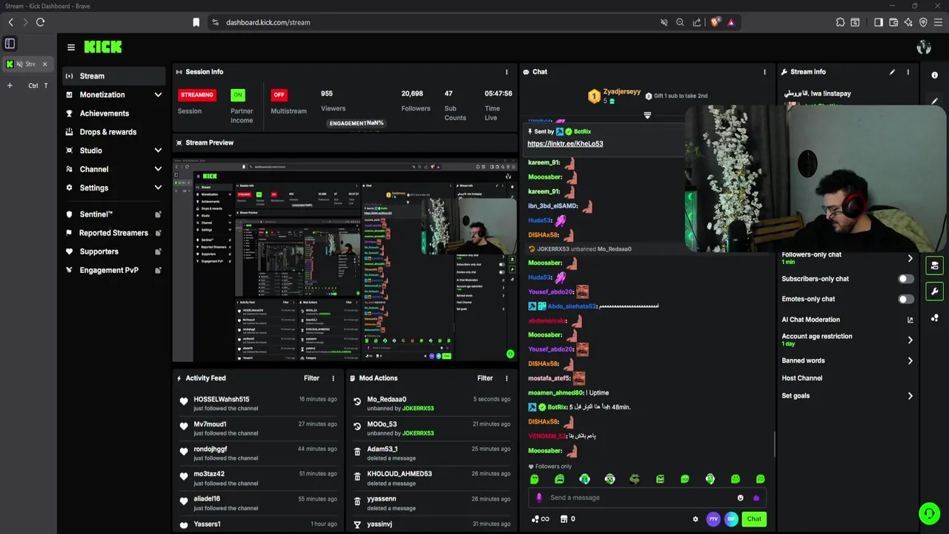949x534 pixels.
Task: Toggle Partner Income ON badge
Action: click(237, 95)
